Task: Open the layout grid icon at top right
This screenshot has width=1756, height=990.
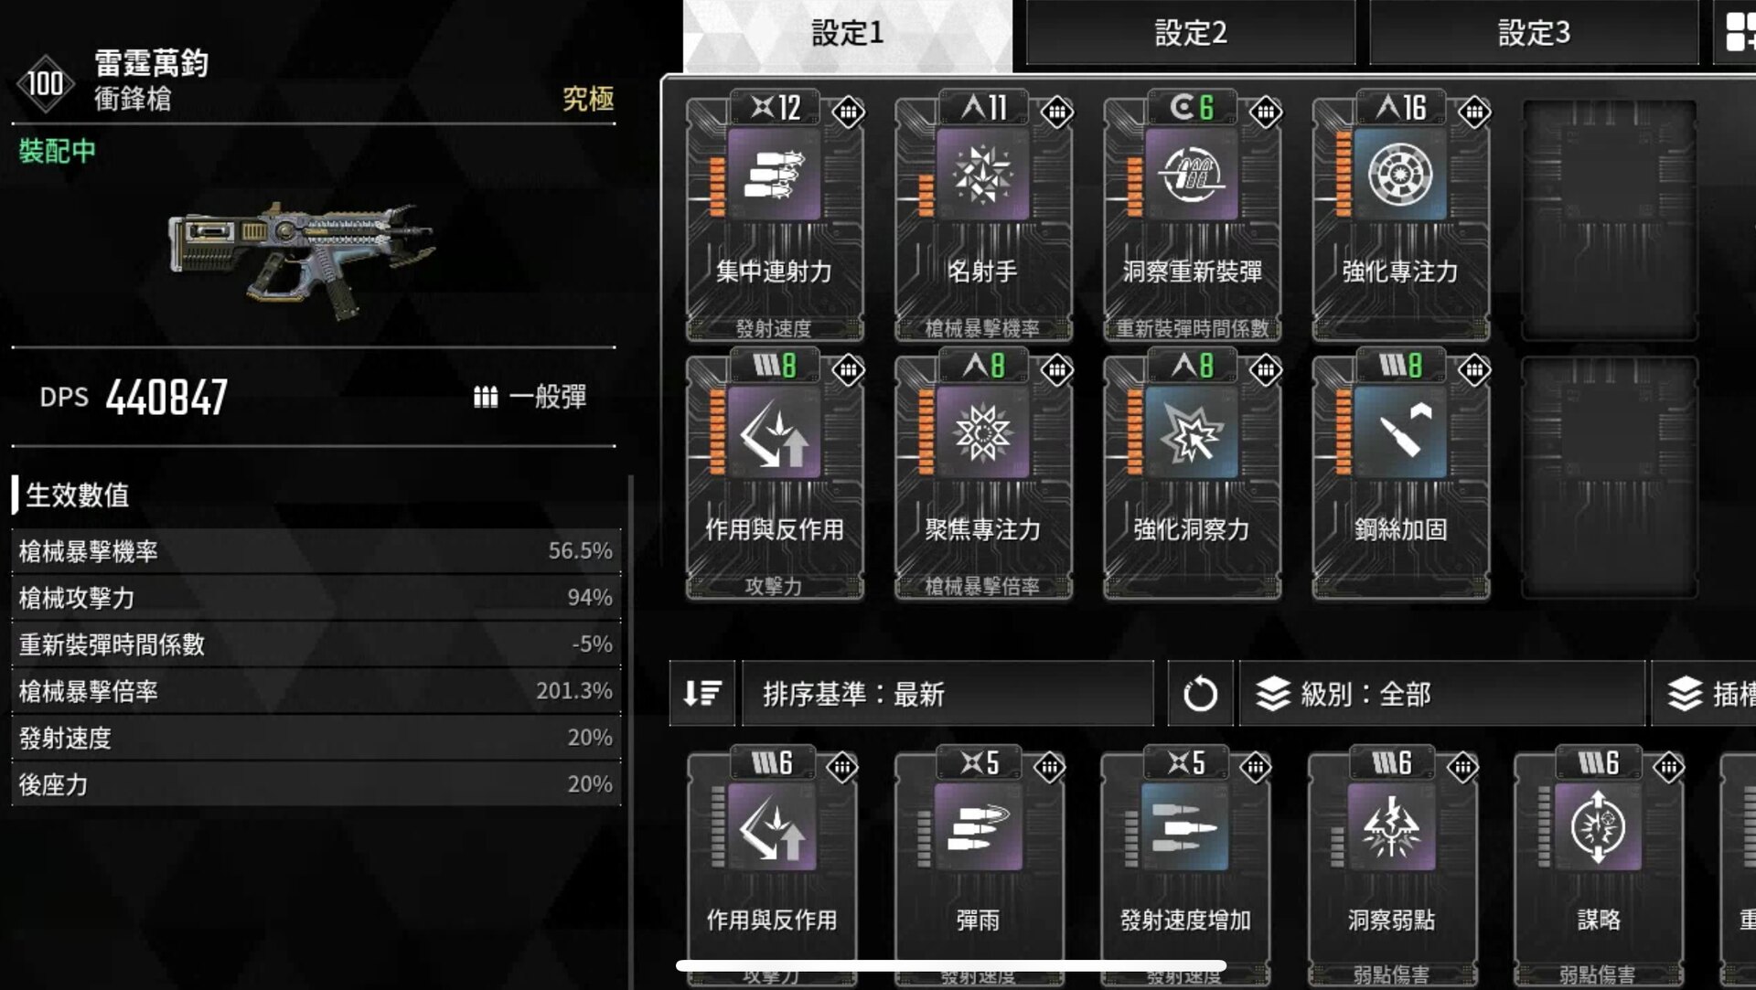Action: (x=1739, y=32)
